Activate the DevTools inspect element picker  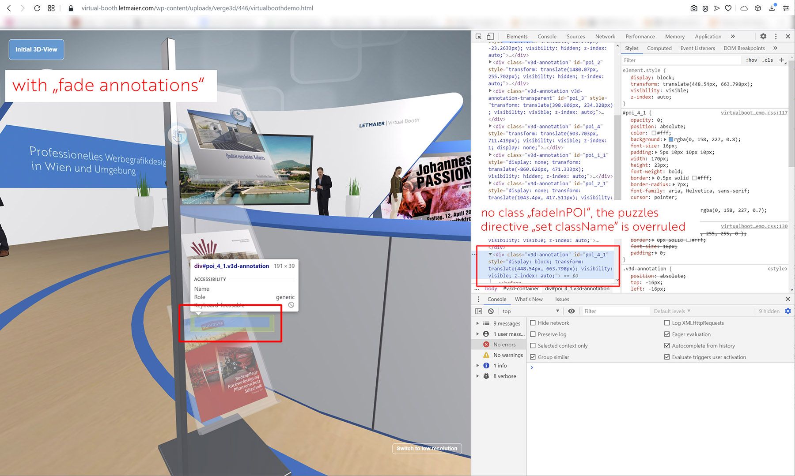point(478,36)
